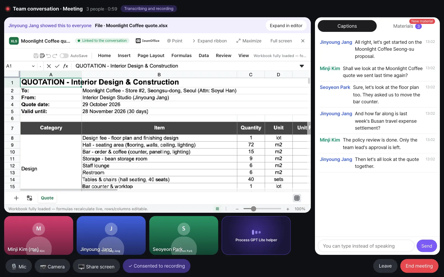
Task: Confirm the formula bar entry with the checkmark
Action: (57, 66)
